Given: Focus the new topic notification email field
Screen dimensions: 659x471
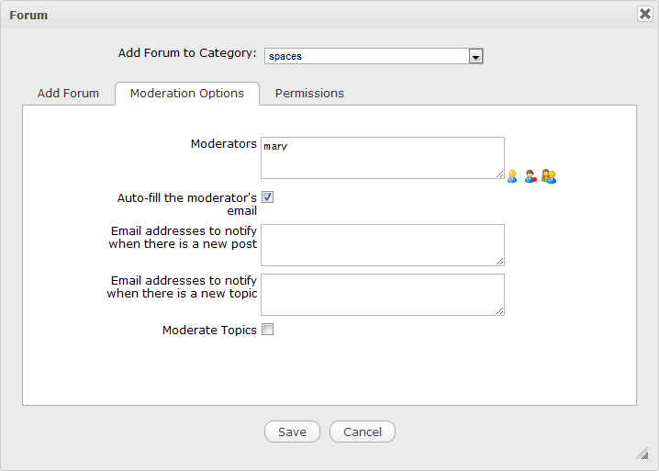Looking at the screenshot, I should (x=383, y=295).
